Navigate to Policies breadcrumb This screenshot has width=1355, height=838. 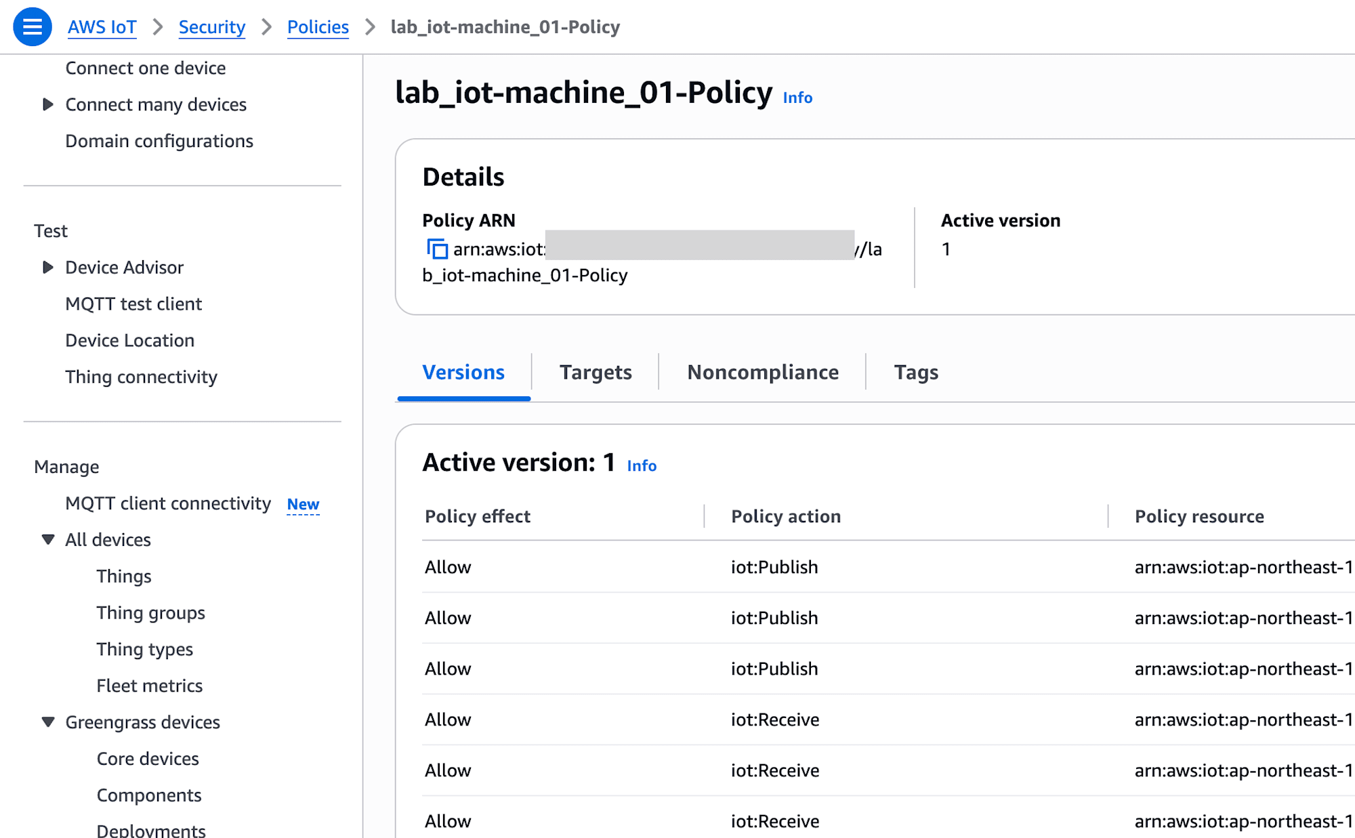[x=318, y=27]
